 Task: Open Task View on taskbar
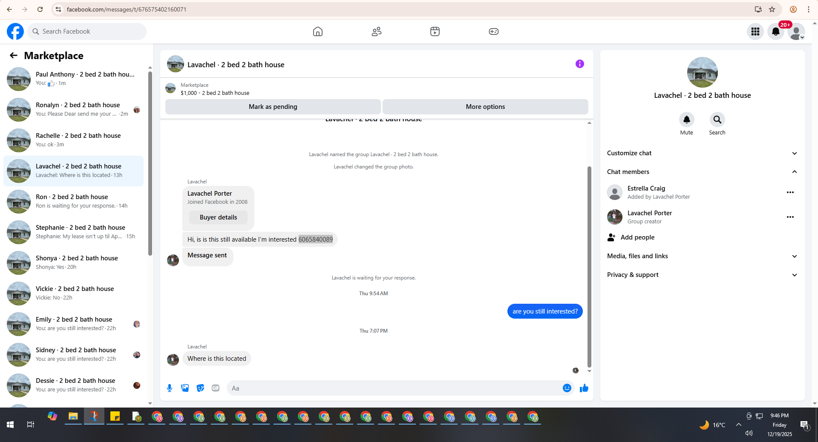coord(31,425)
